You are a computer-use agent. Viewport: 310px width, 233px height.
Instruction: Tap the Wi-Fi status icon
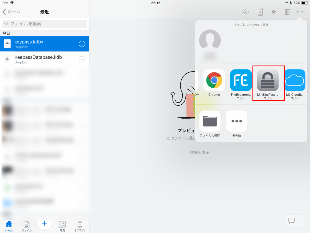pos(12,3)
